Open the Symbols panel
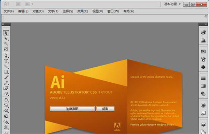Screen dimensions: 209x134 click(203, 67)
